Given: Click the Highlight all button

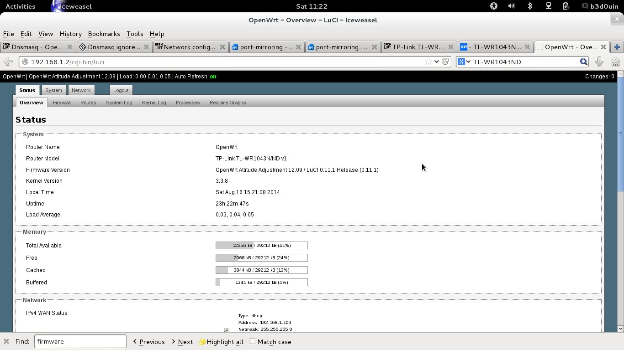Looking at the screenshot, I should click(x=222, y=341).
